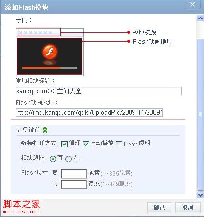Close the 添加Flash模块 dialog

pos(192,4)
